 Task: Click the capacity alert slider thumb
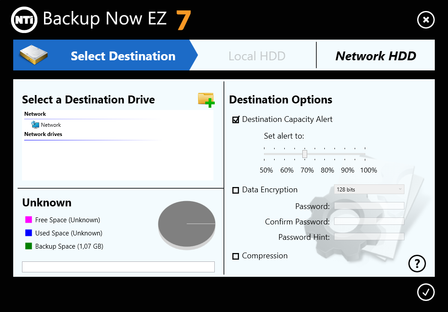(305, 154)
